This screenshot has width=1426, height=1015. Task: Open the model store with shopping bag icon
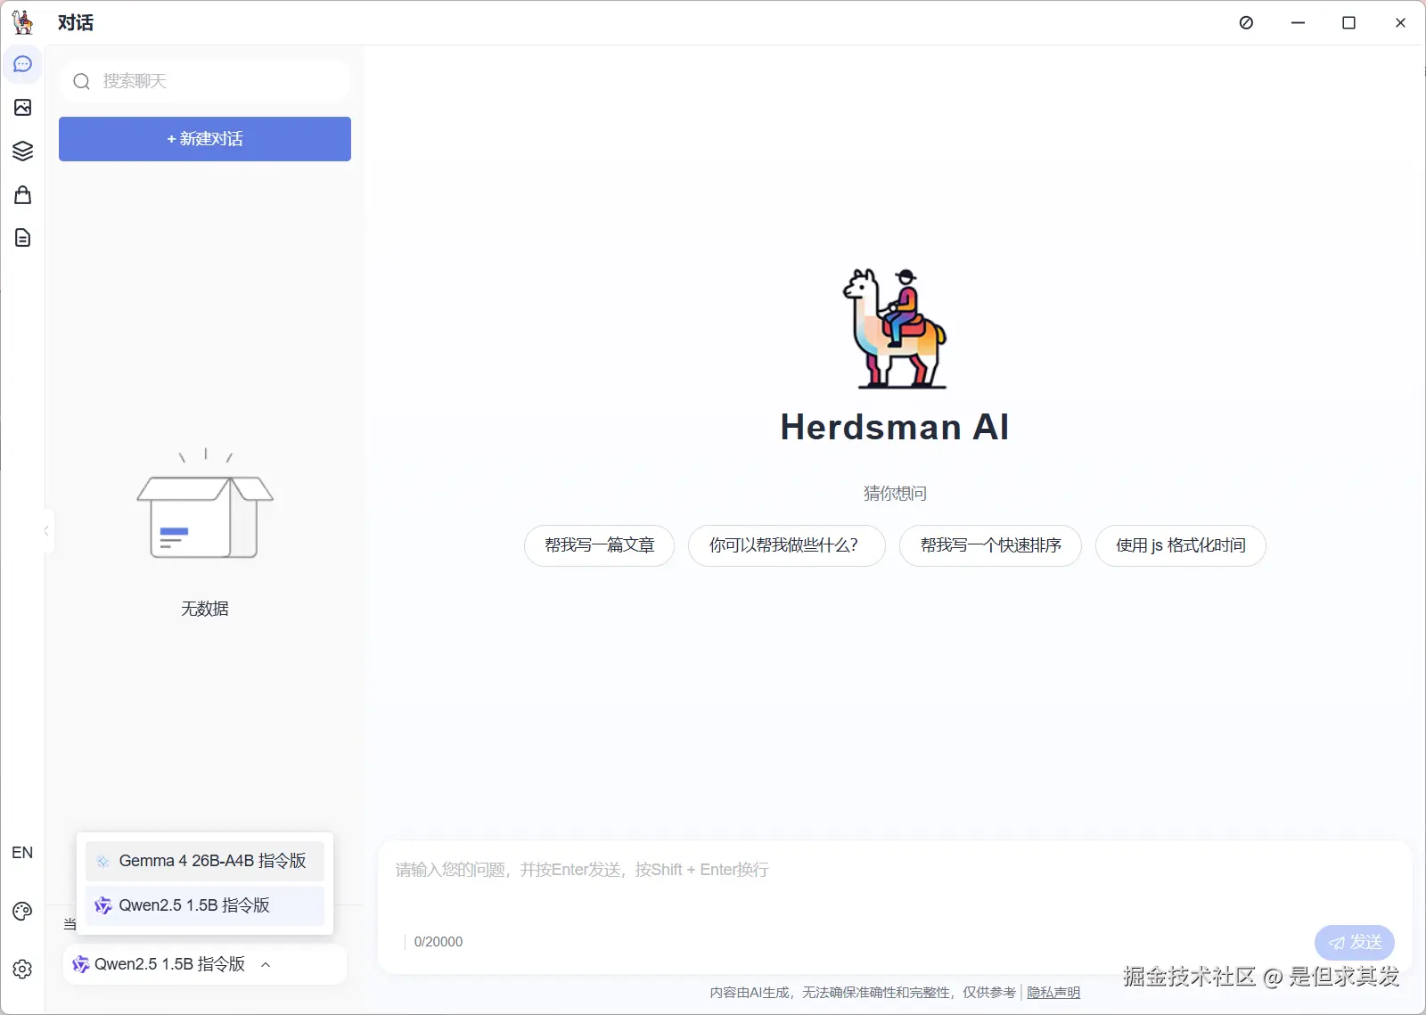[22, 194]
